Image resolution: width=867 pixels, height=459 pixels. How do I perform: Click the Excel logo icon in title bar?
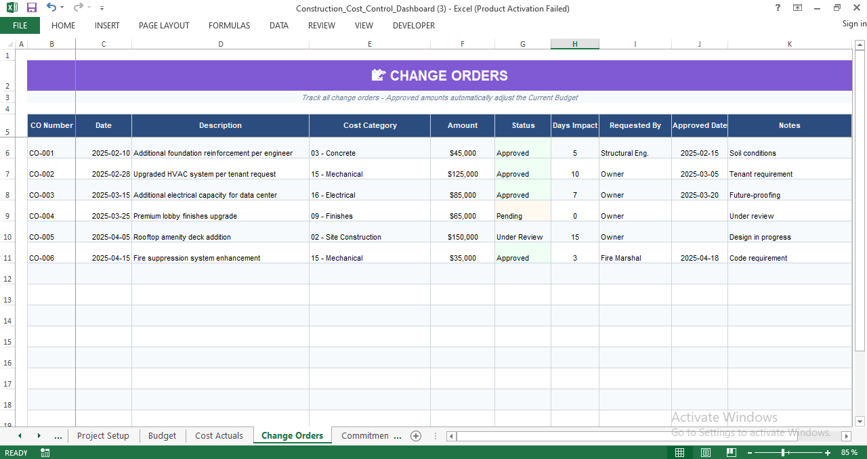point(12,7)
